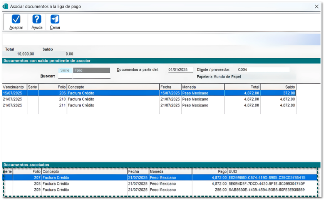
Task: Select associated invoice folio 208 row
Action: point(85,184)
